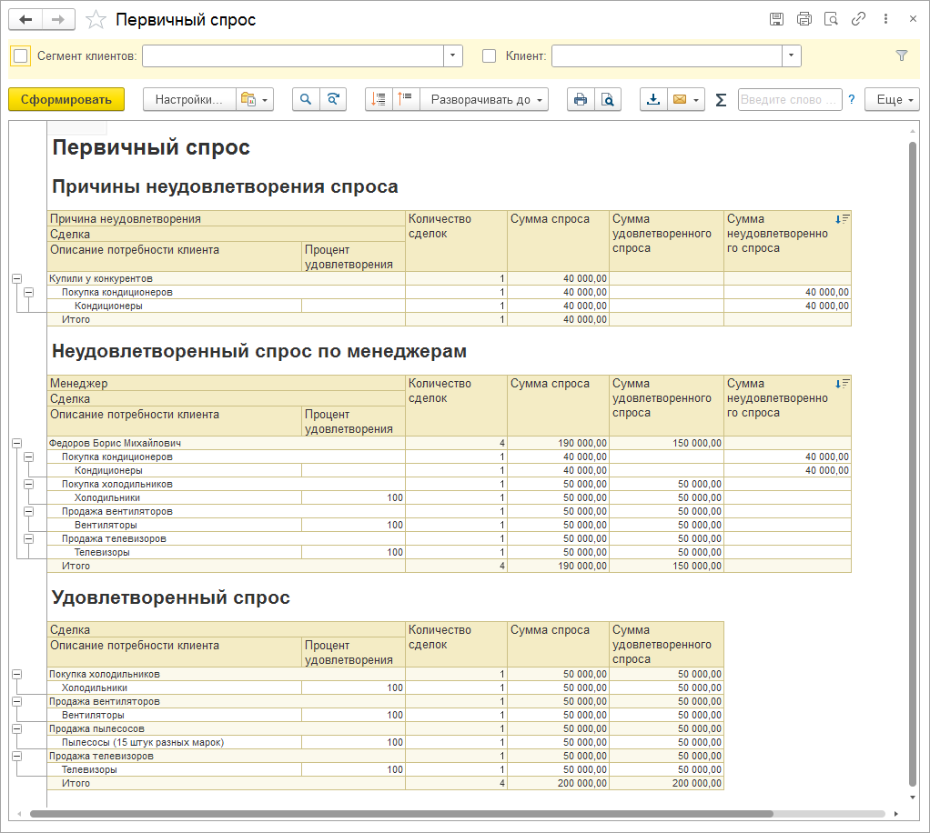Save report to file download icon
The height and width of the screenshot is (833, 930).
(x=653, y=100)
